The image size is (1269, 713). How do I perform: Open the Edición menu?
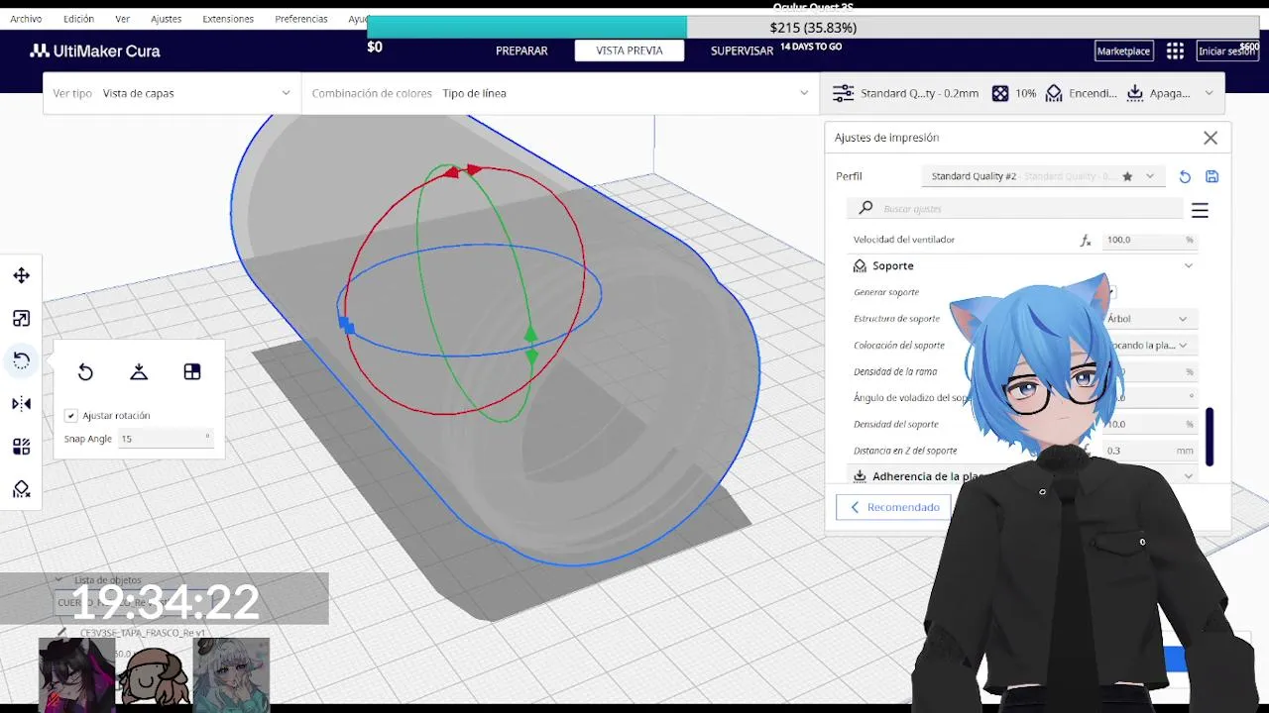(78, 19)
